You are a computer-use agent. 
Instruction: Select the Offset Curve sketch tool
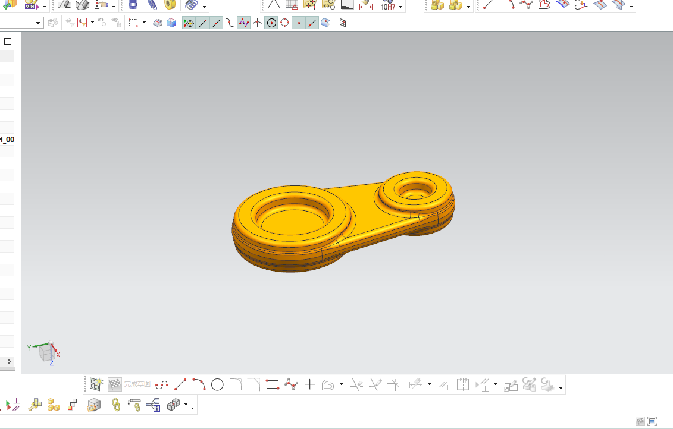tap(328, 384)
